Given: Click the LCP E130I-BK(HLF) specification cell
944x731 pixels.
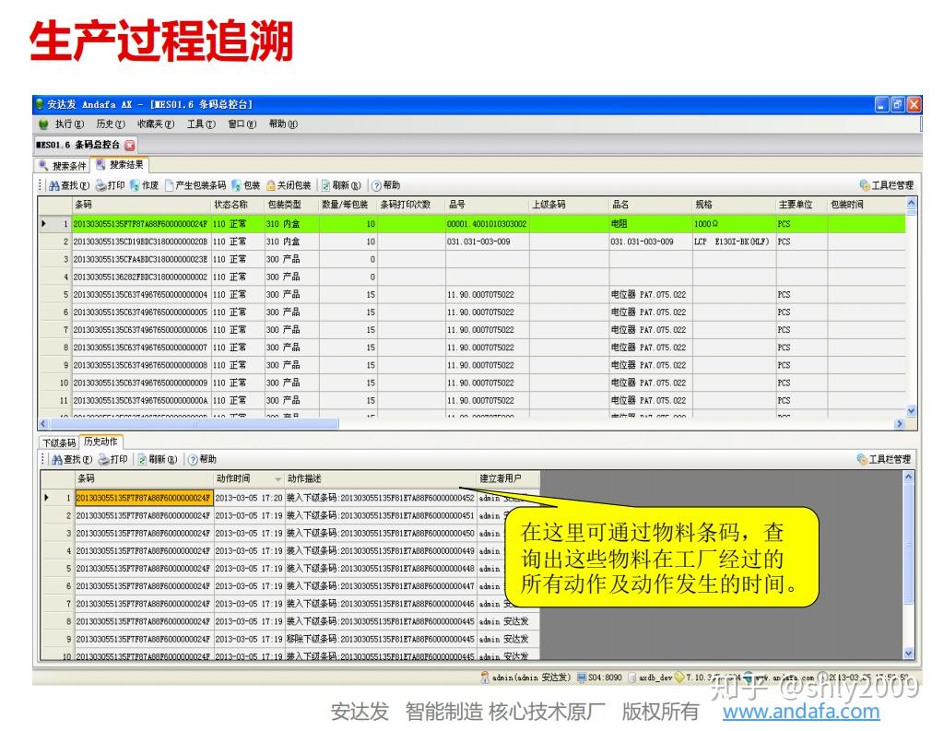Looking at the screenshot, I should point(734,242).
